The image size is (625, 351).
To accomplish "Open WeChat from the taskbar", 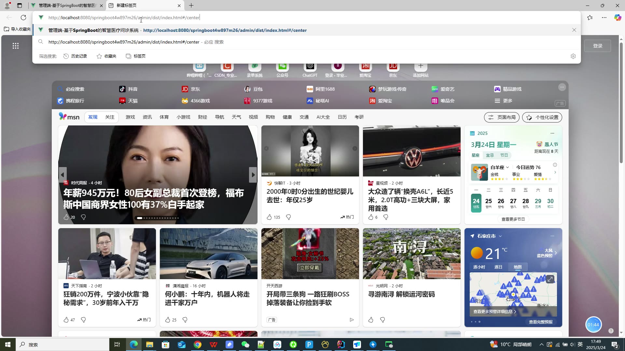I will click(x=245, y=344).
